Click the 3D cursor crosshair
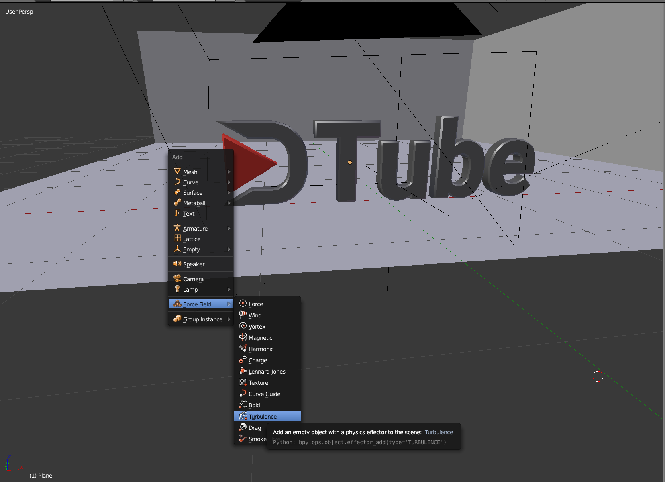The image size is (665, 482). pos(598,376)
